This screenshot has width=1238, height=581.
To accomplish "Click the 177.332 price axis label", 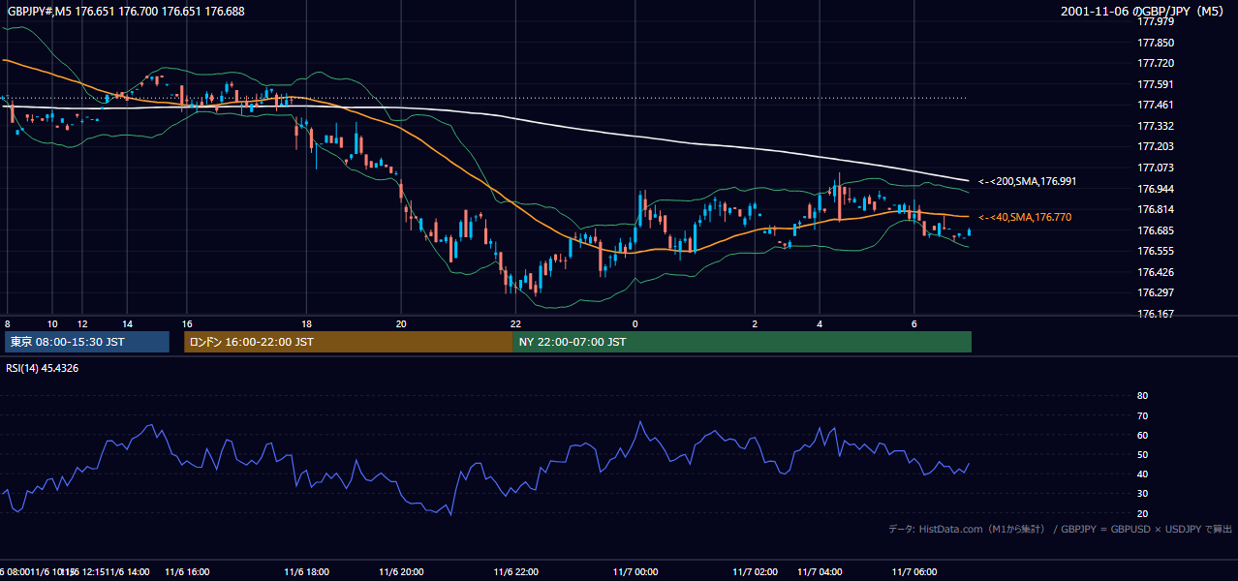I will coord(1155,126).
